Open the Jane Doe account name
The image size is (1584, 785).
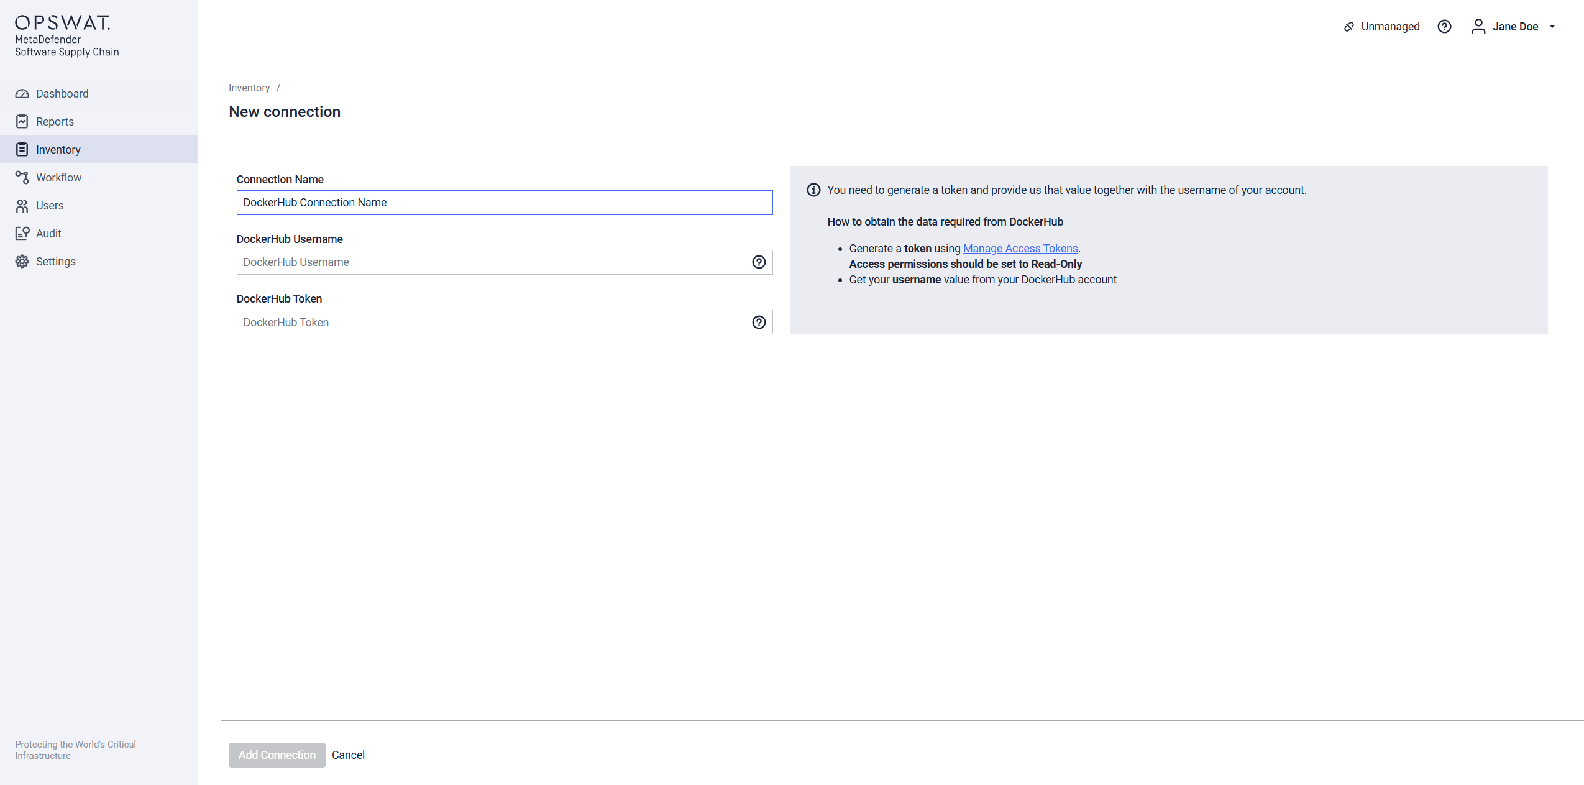click(x=1515, y=27)
